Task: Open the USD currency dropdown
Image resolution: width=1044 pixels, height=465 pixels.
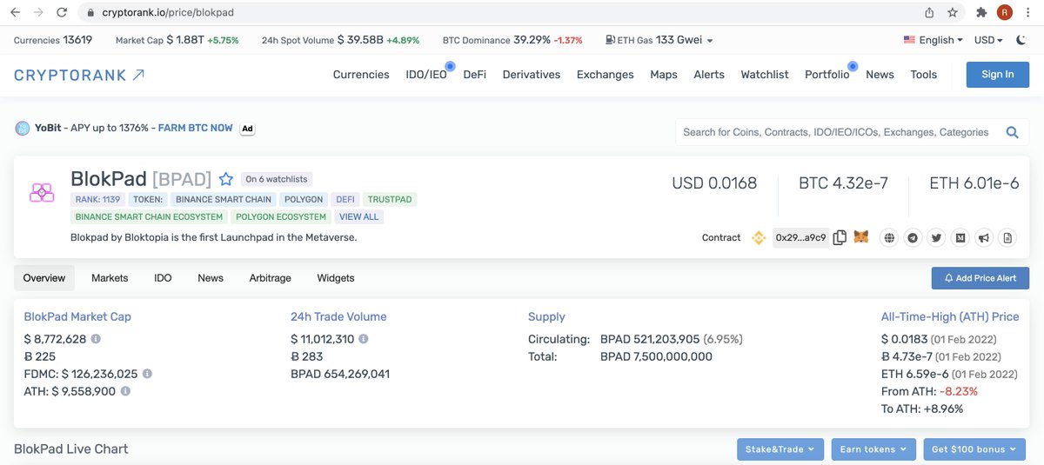Action: tap(988, 40)
